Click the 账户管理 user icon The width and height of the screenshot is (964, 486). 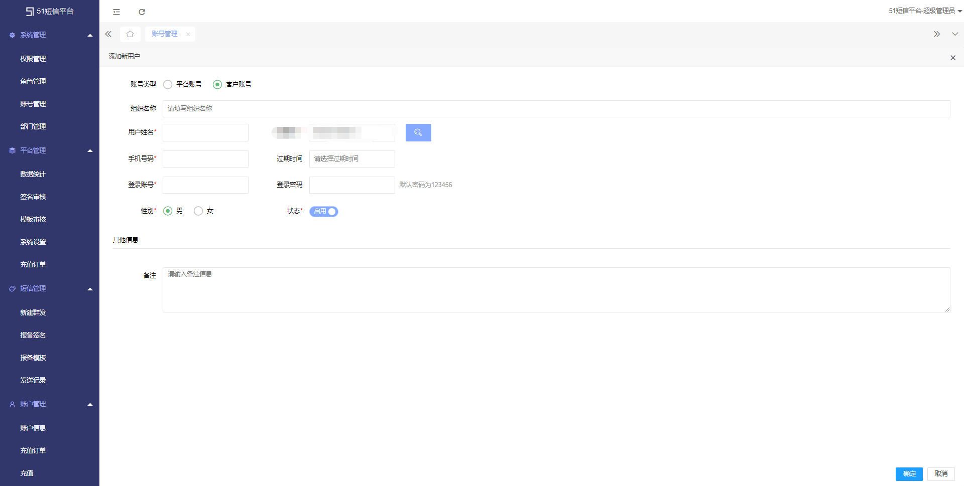[x=12, y=404]
